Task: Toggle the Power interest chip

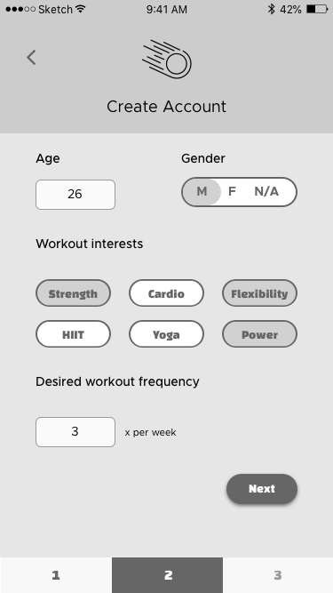Action: [260, 334]
